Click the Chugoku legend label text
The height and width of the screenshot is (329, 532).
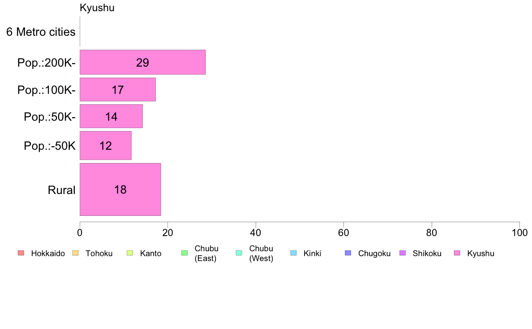374,253
